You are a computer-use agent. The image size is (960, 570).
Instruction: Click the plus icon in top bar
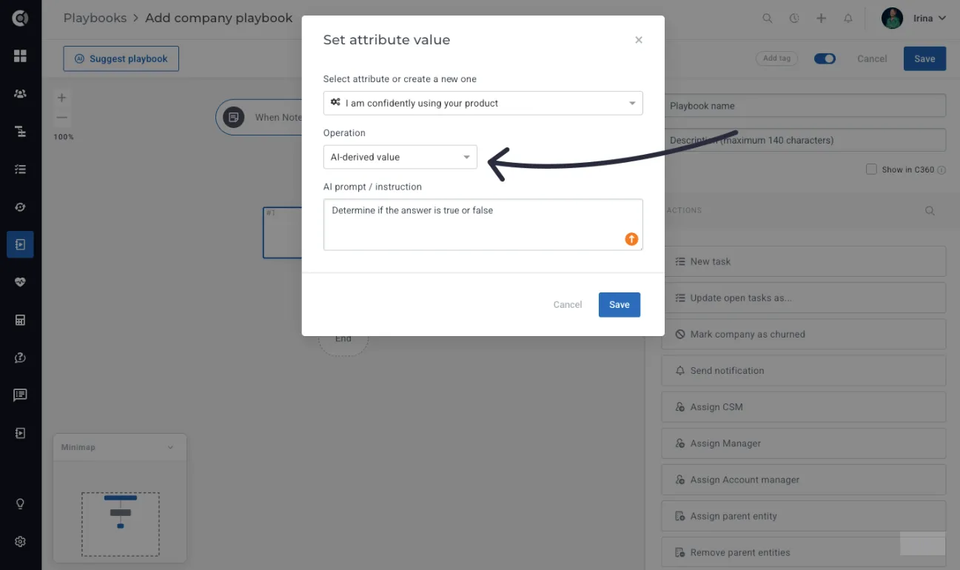pos(821,19)
